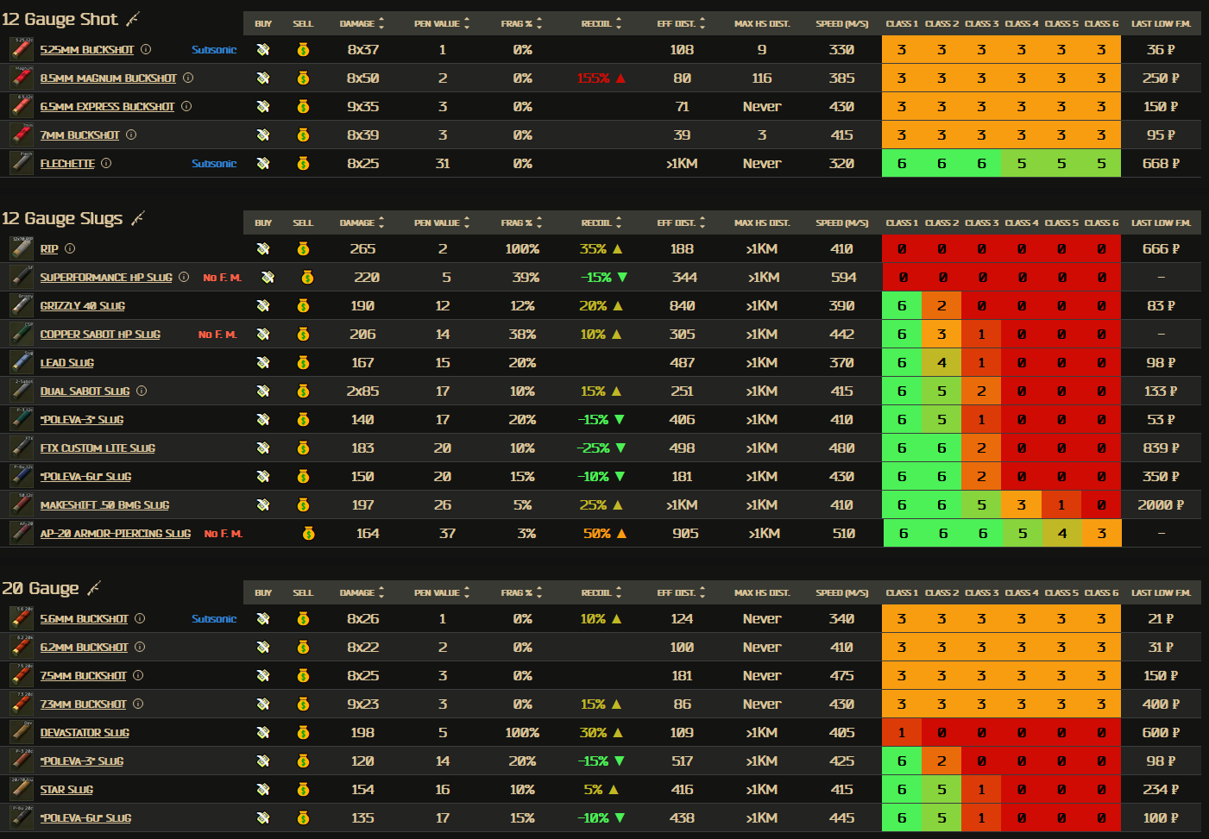Open the Makeshift .50 BMG Slug link
The width and height of the screenshot is (1209, 839).
click(104, 505)
